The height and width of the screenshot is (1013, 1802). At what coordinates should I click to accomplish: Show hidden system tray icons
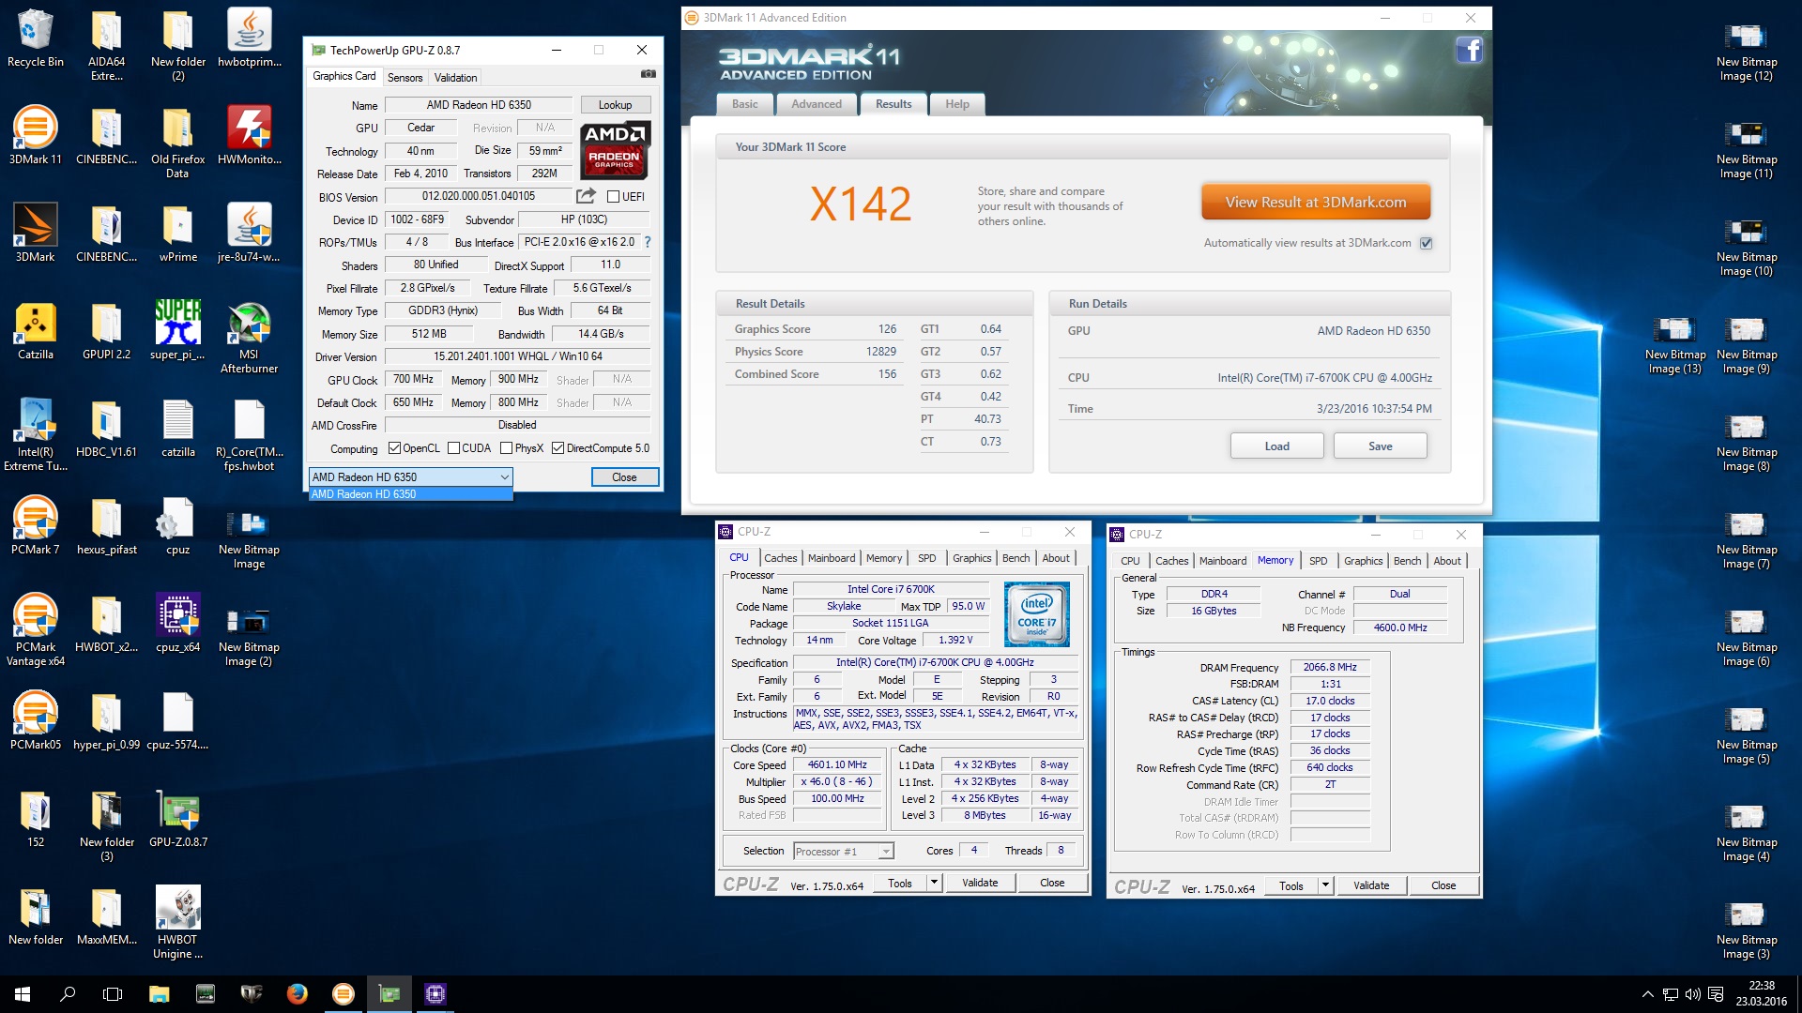[1647, 994]
